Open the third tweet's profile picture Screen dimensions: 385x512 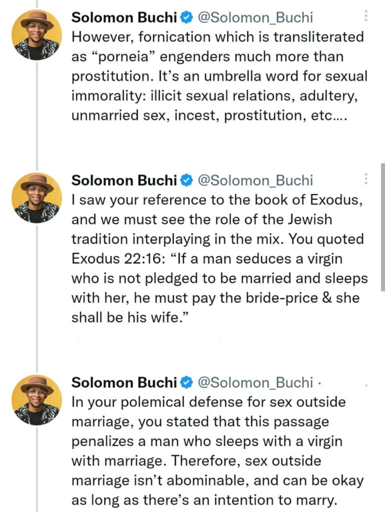[36, 400]
